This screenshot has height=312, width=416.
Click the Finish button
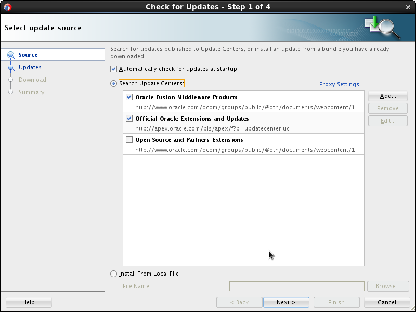(336, 302)
